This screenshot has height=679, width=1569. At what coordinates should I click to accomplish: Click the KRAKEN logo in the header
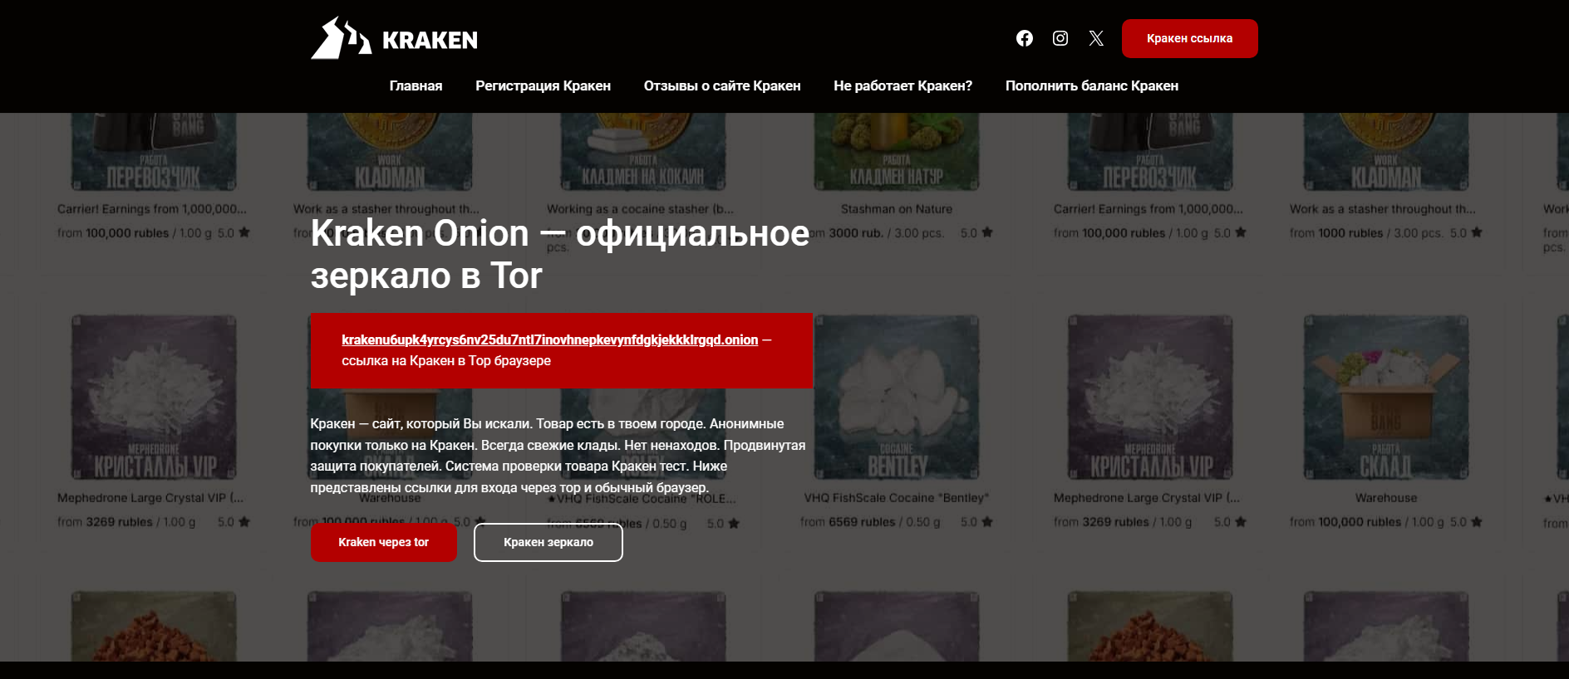(x=394, y=38)
